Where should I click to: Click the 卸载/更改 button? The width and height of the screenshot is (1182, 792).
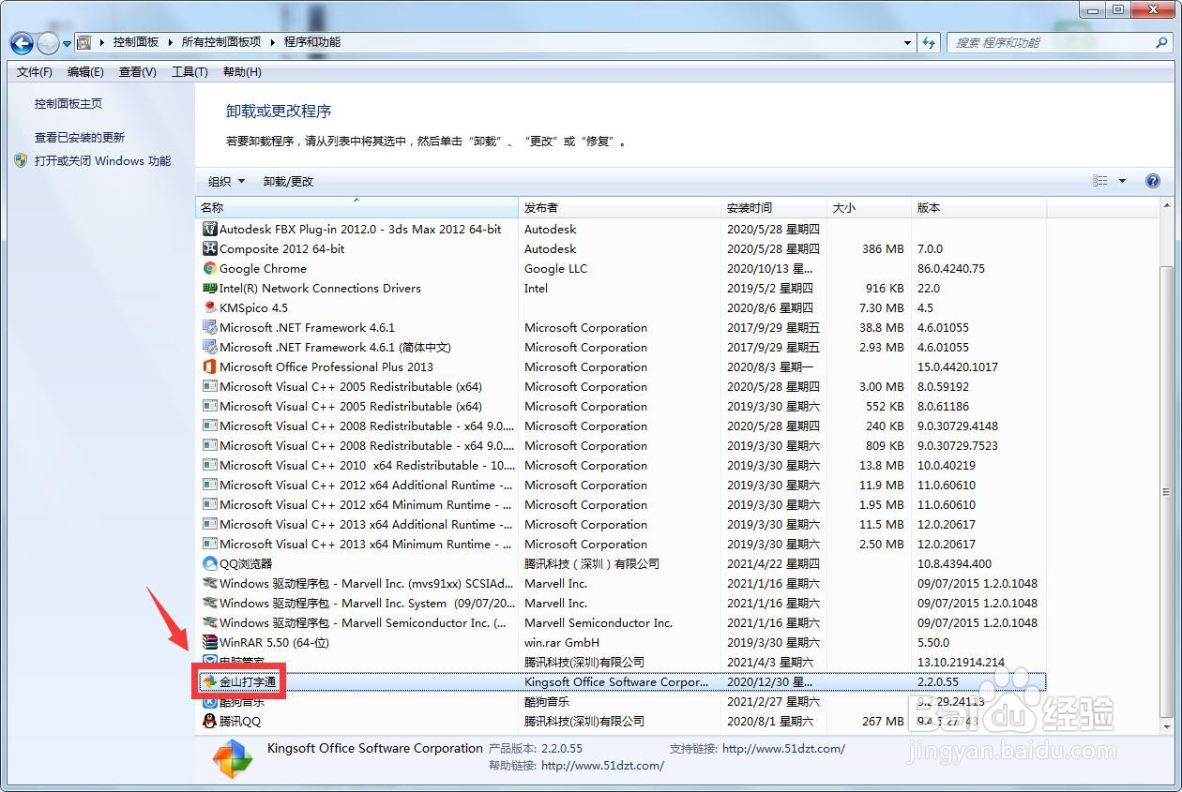288,182
